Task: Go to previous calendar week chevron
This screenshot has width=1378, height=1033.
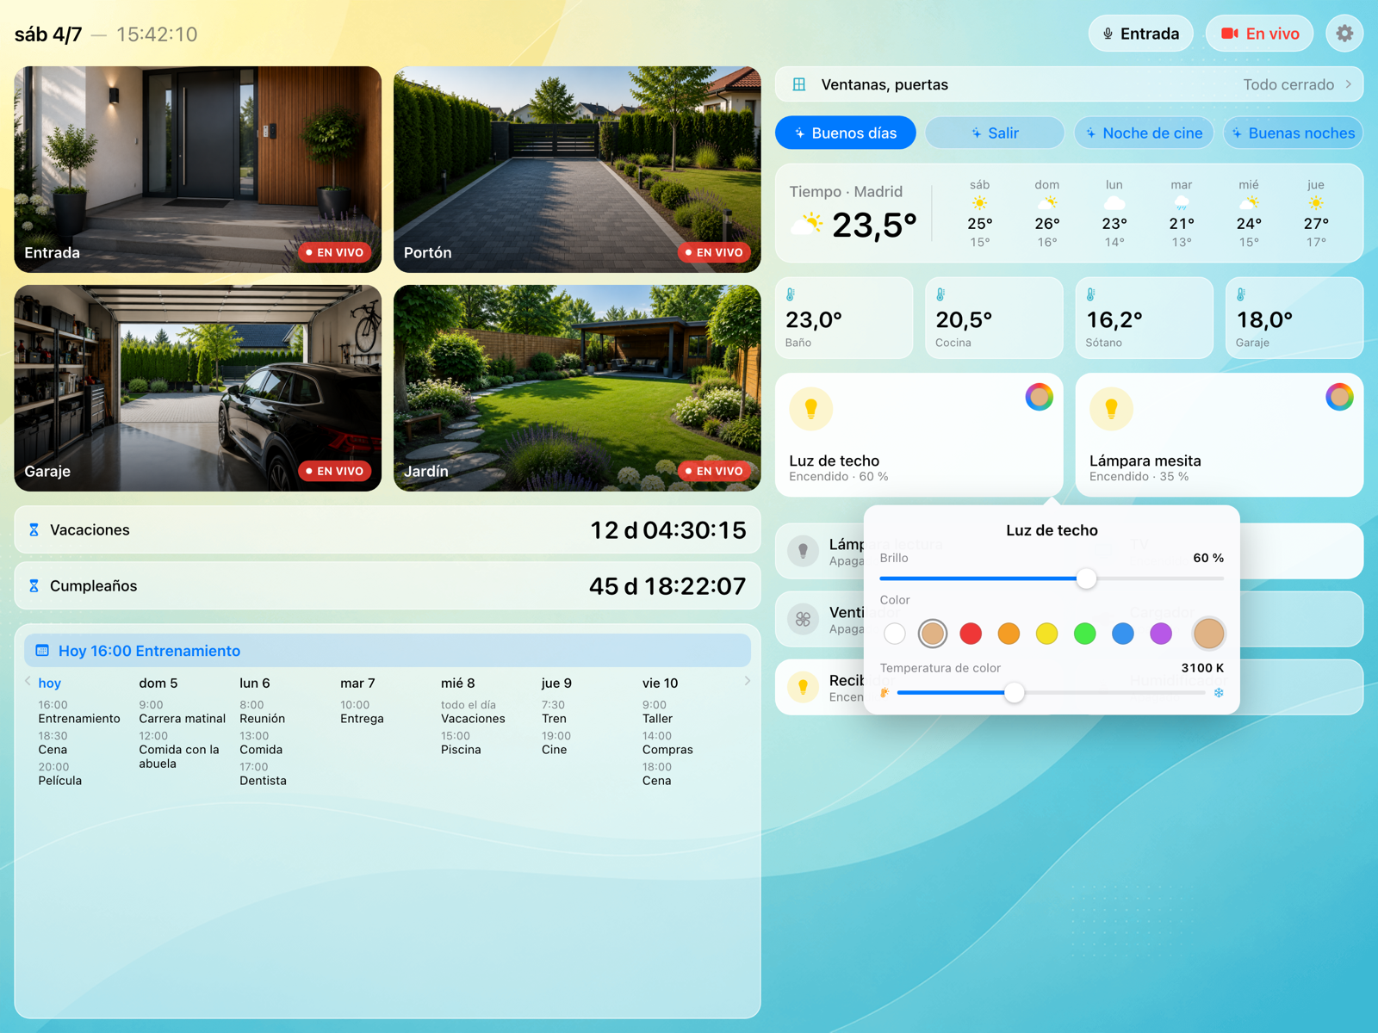Action: 28,681
